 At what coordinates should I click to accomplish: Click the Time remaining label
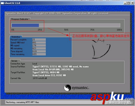click(x=18, y=54)
